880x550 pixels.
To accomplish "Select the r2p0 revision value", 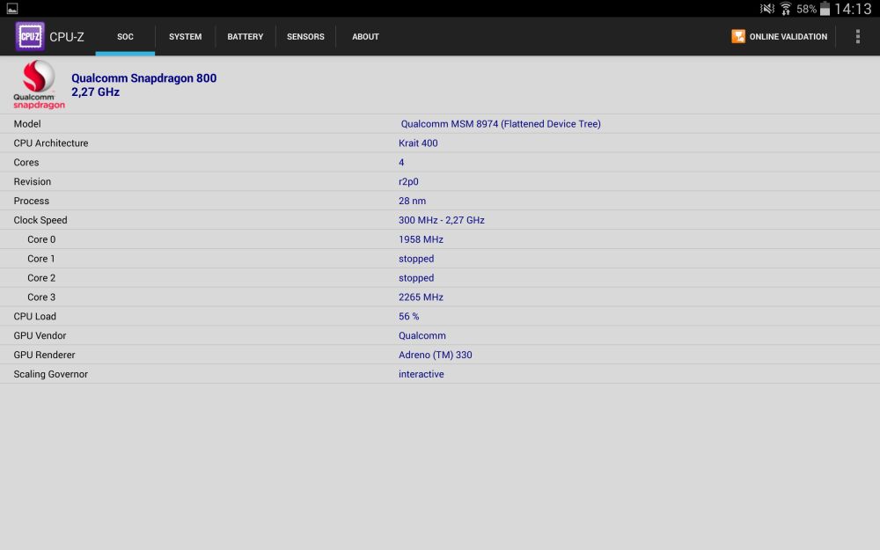I will (x=408, y=182).
